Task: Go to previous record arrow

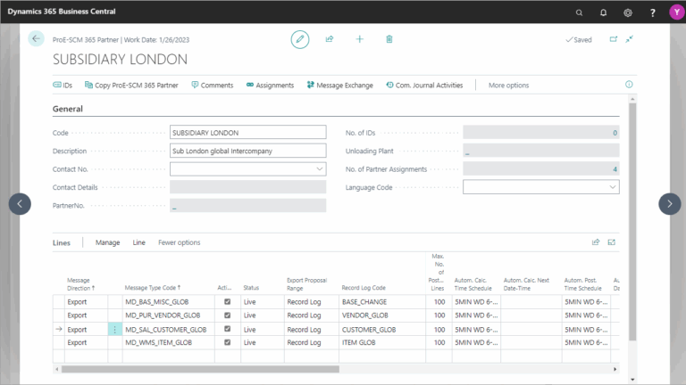Action: pyautogui.click(x=20, y=204)
